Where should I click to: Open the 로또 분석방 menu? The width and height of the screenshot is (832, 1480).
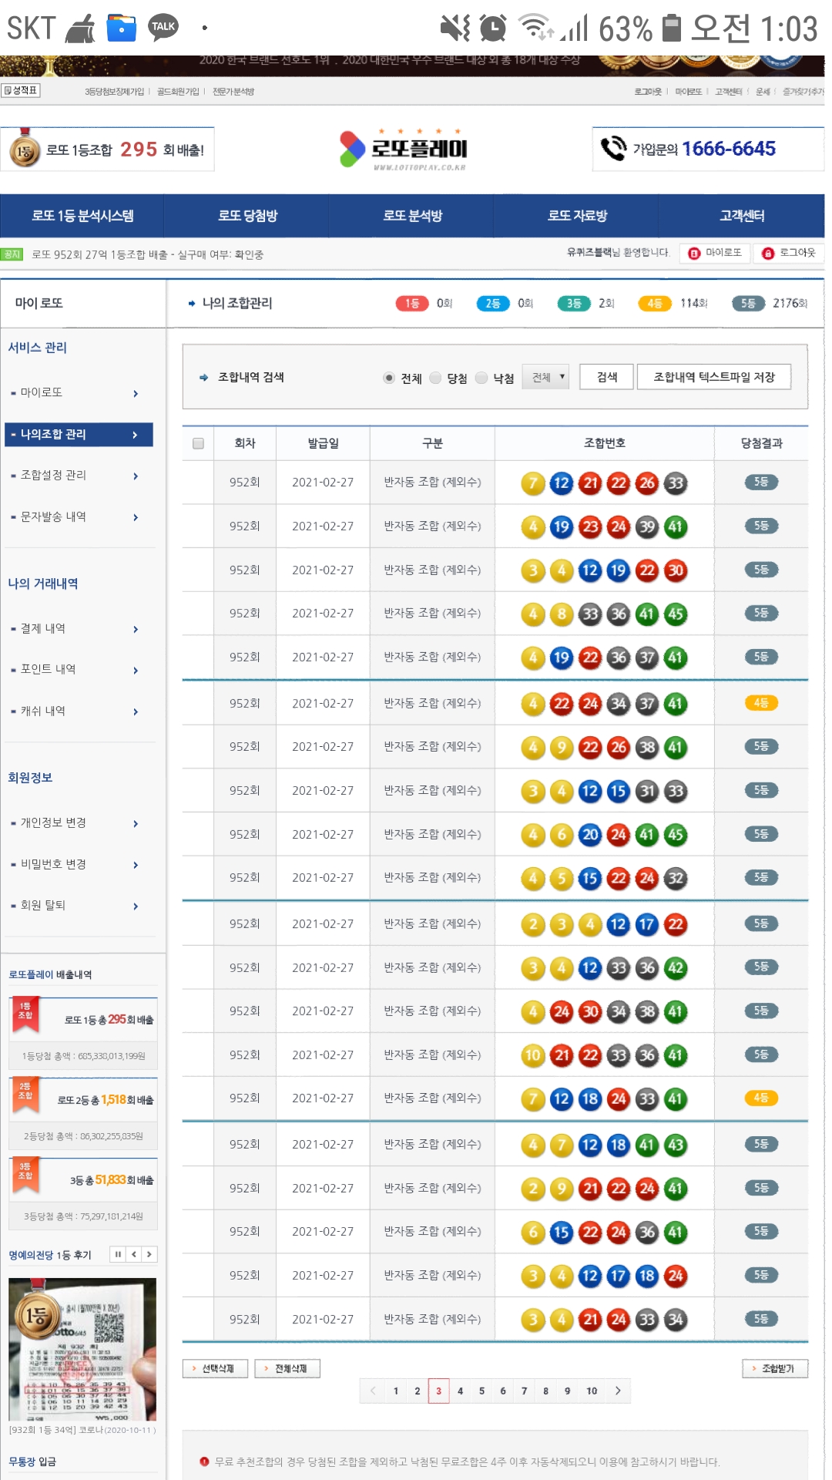pyautogui.click(x=412, y=216)
